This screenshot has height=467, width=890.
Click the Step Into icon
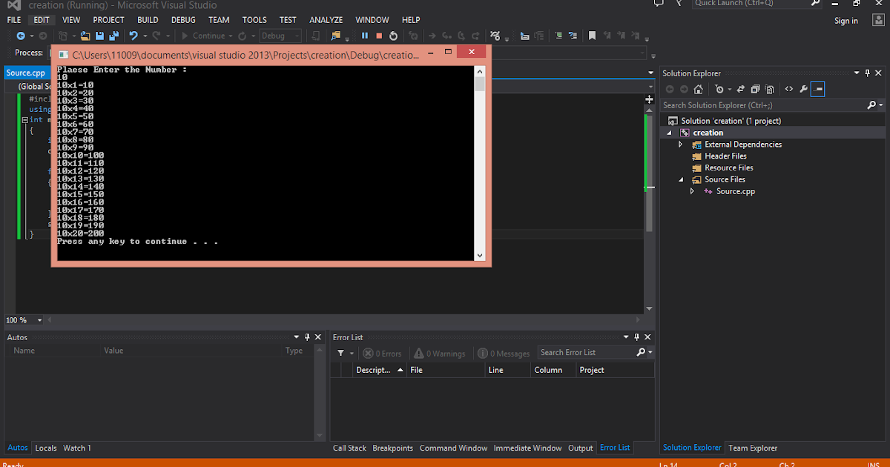pos(447,36)
